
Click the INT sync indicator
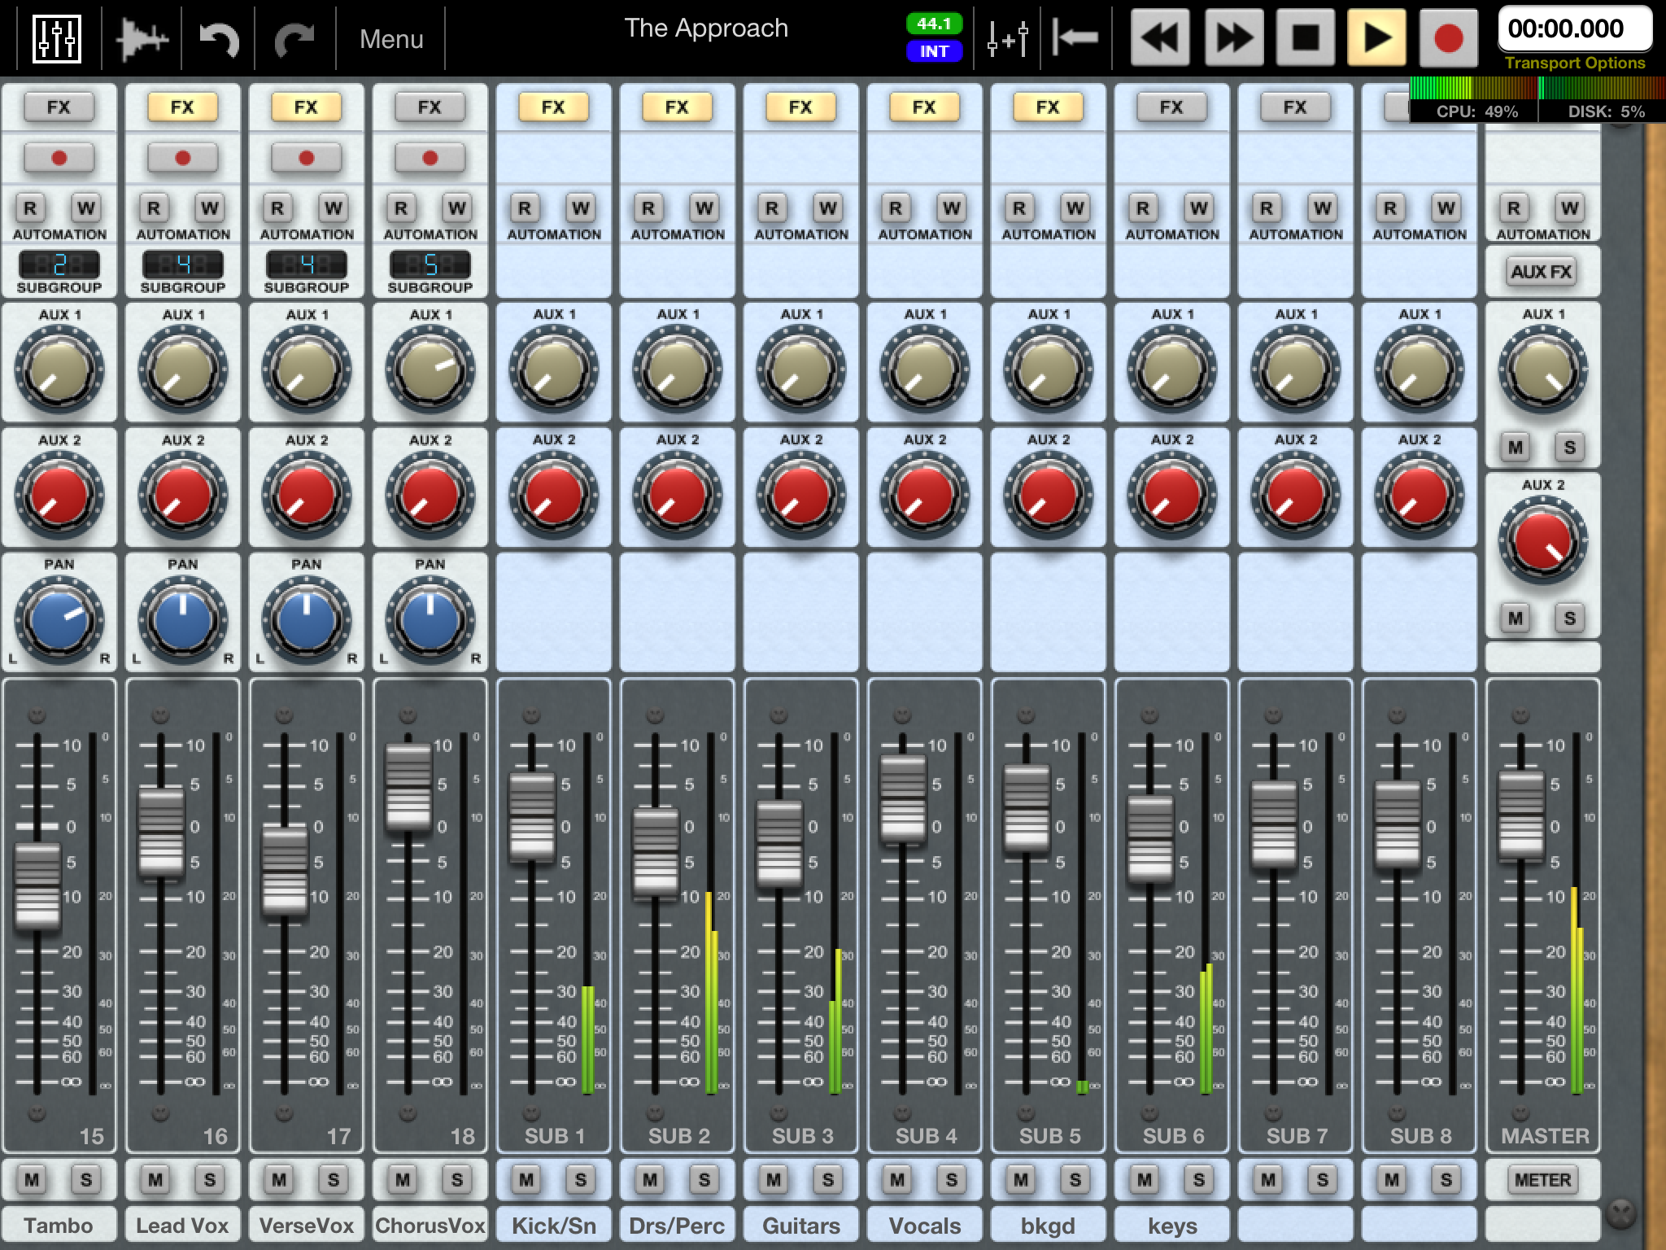click(x=934, y=51)
